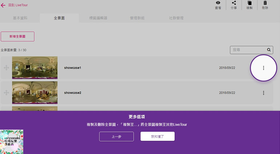Select the showcase1 name text
The image size is (280, 154).
pos(73,68)
